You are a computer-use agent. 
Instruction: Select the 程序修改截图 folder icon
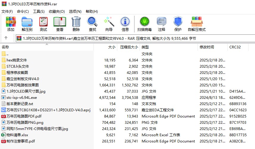(x=4, y=72)
